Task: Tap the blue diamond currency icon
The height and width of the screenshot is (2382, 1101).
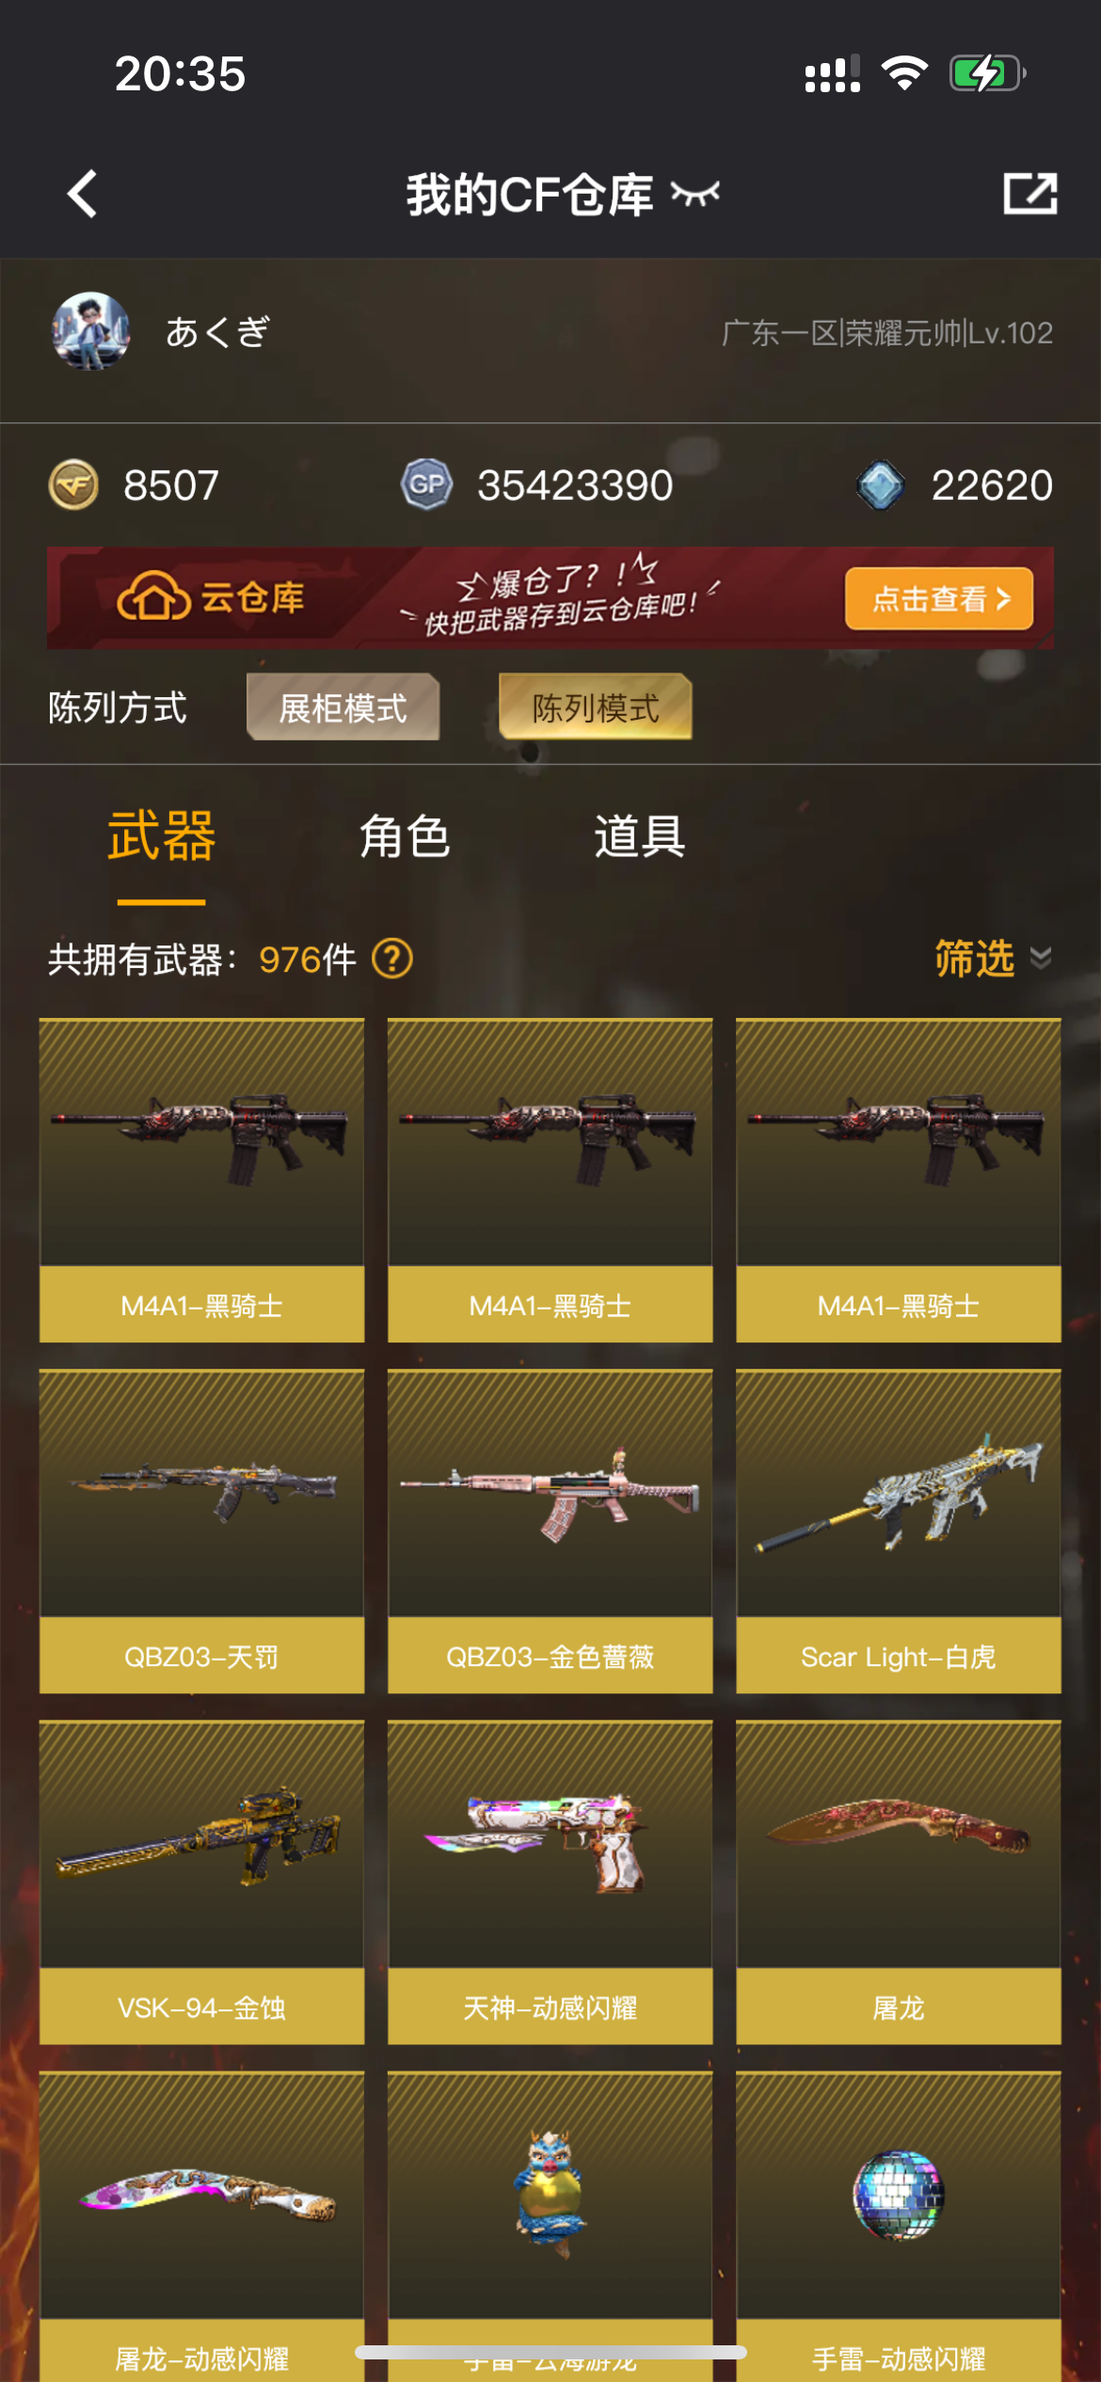Action: pos(881,484)
